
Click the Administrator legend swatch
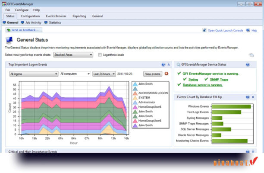pyautogui.click(x=135, y=102)
